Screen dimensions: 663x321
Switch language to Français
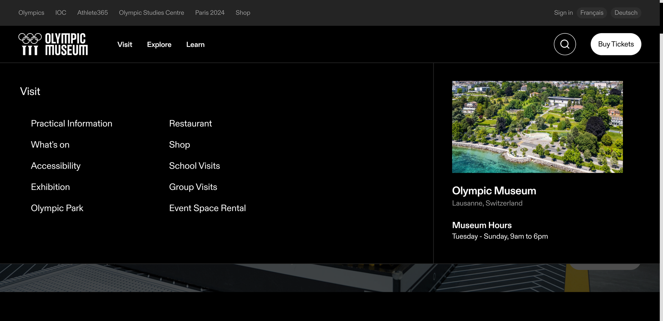pyautogui.click(x=591, y=13)
